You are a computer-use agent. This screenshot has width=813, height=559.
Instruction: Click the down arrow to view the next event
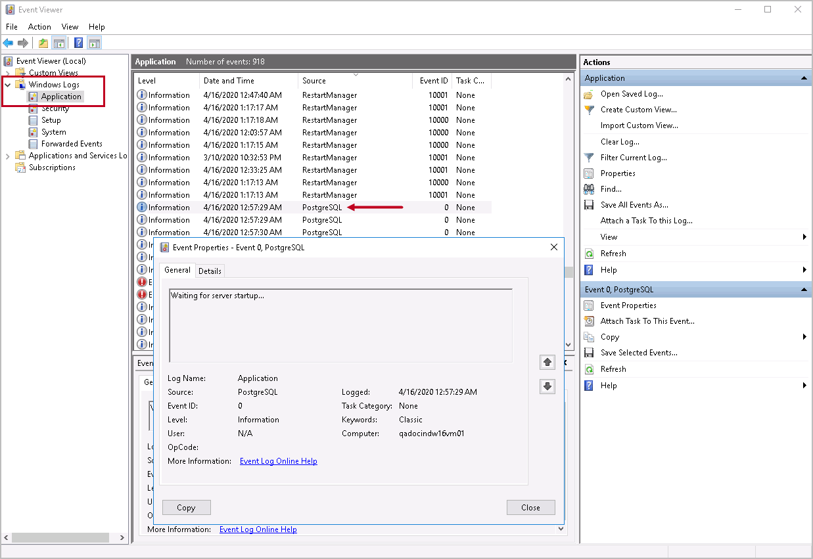click(x=547, y=386)
